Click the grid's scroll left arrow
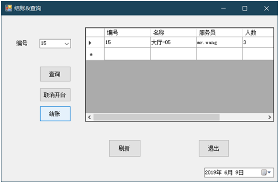 tap(90, 117)
